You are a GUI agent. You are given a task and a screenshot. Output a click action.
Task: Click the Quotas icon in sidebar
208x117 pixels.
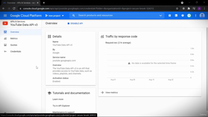pyautogui.click(x=5, y=45)
